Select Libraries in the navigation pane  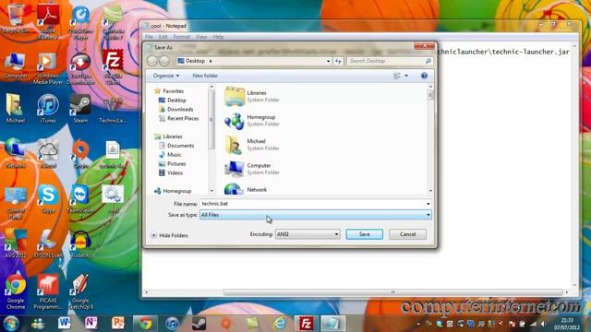click(x=173, y=136)
